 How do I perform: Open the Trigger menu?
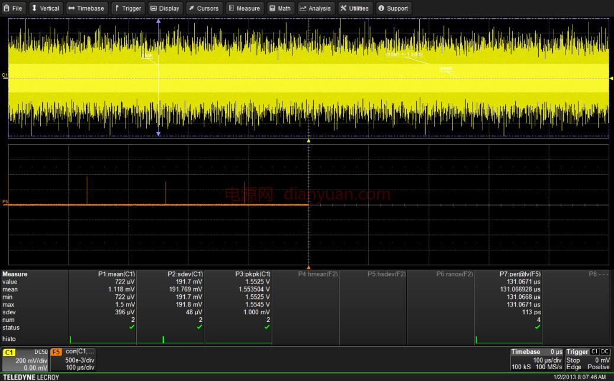[x=128, y=8]
